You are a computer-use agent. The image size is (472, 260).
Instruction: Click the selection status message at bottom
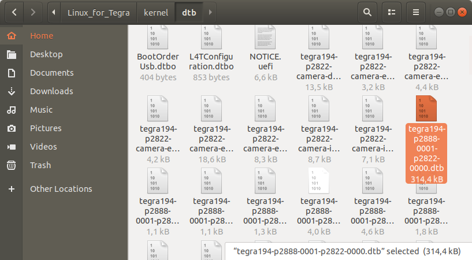tap(347, 251)
